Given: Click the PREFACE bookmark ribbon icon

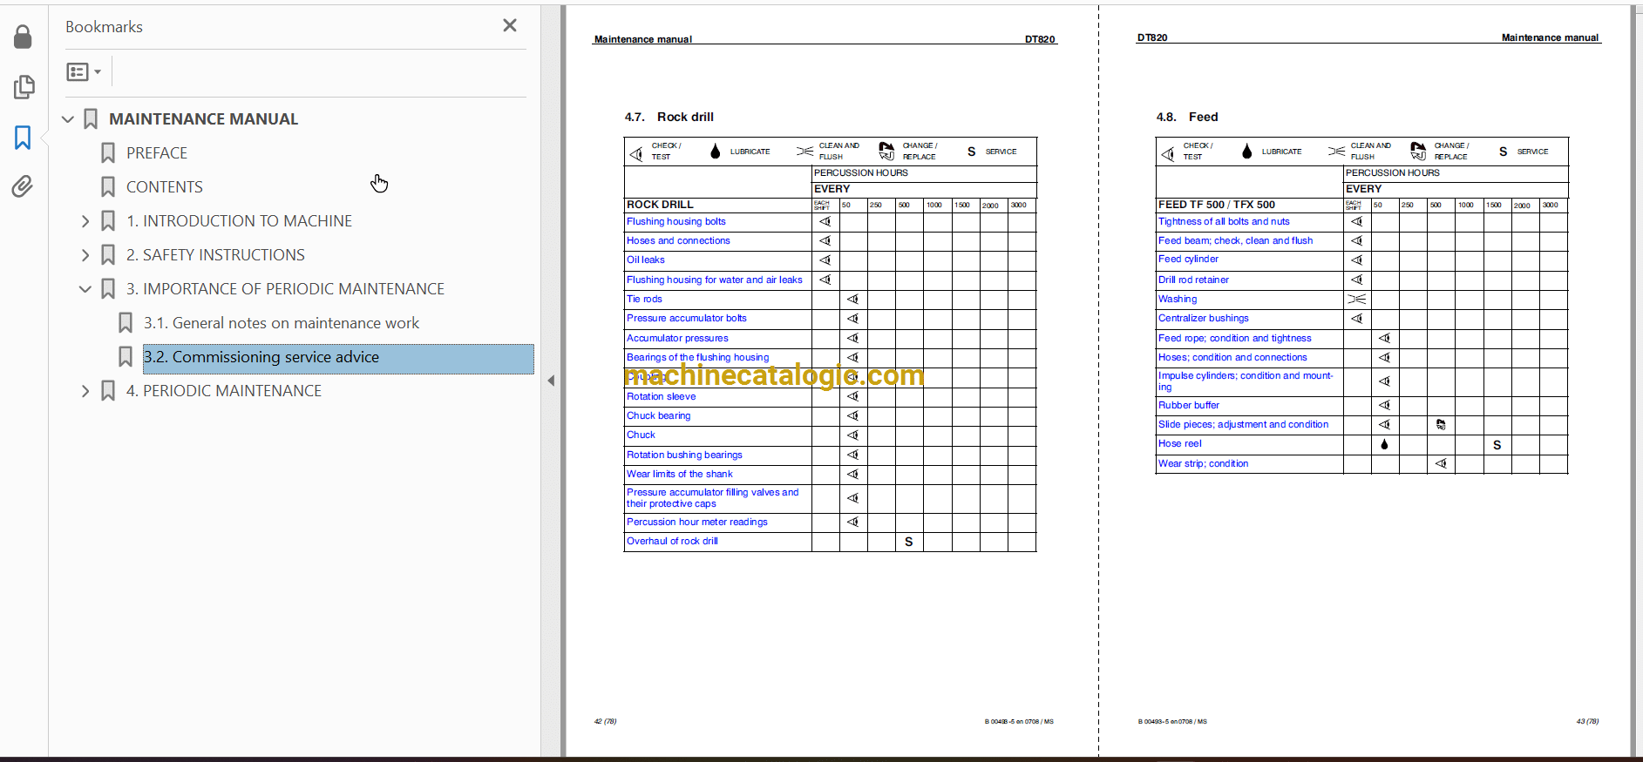Looking at the screenshot, I should 108,153.
